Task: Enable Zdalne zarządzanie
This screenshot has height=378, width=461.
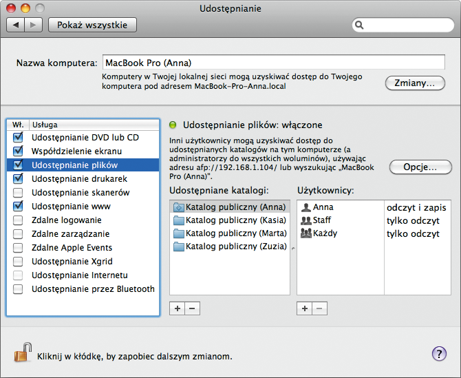Action: click(x=18, y=234)
